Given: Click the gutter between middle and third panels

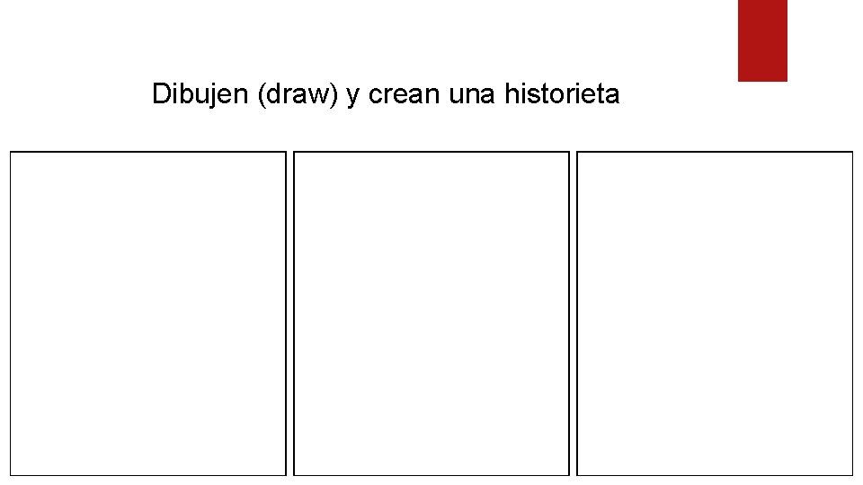Looking at the screenshot, I should (x=573, y=313).
